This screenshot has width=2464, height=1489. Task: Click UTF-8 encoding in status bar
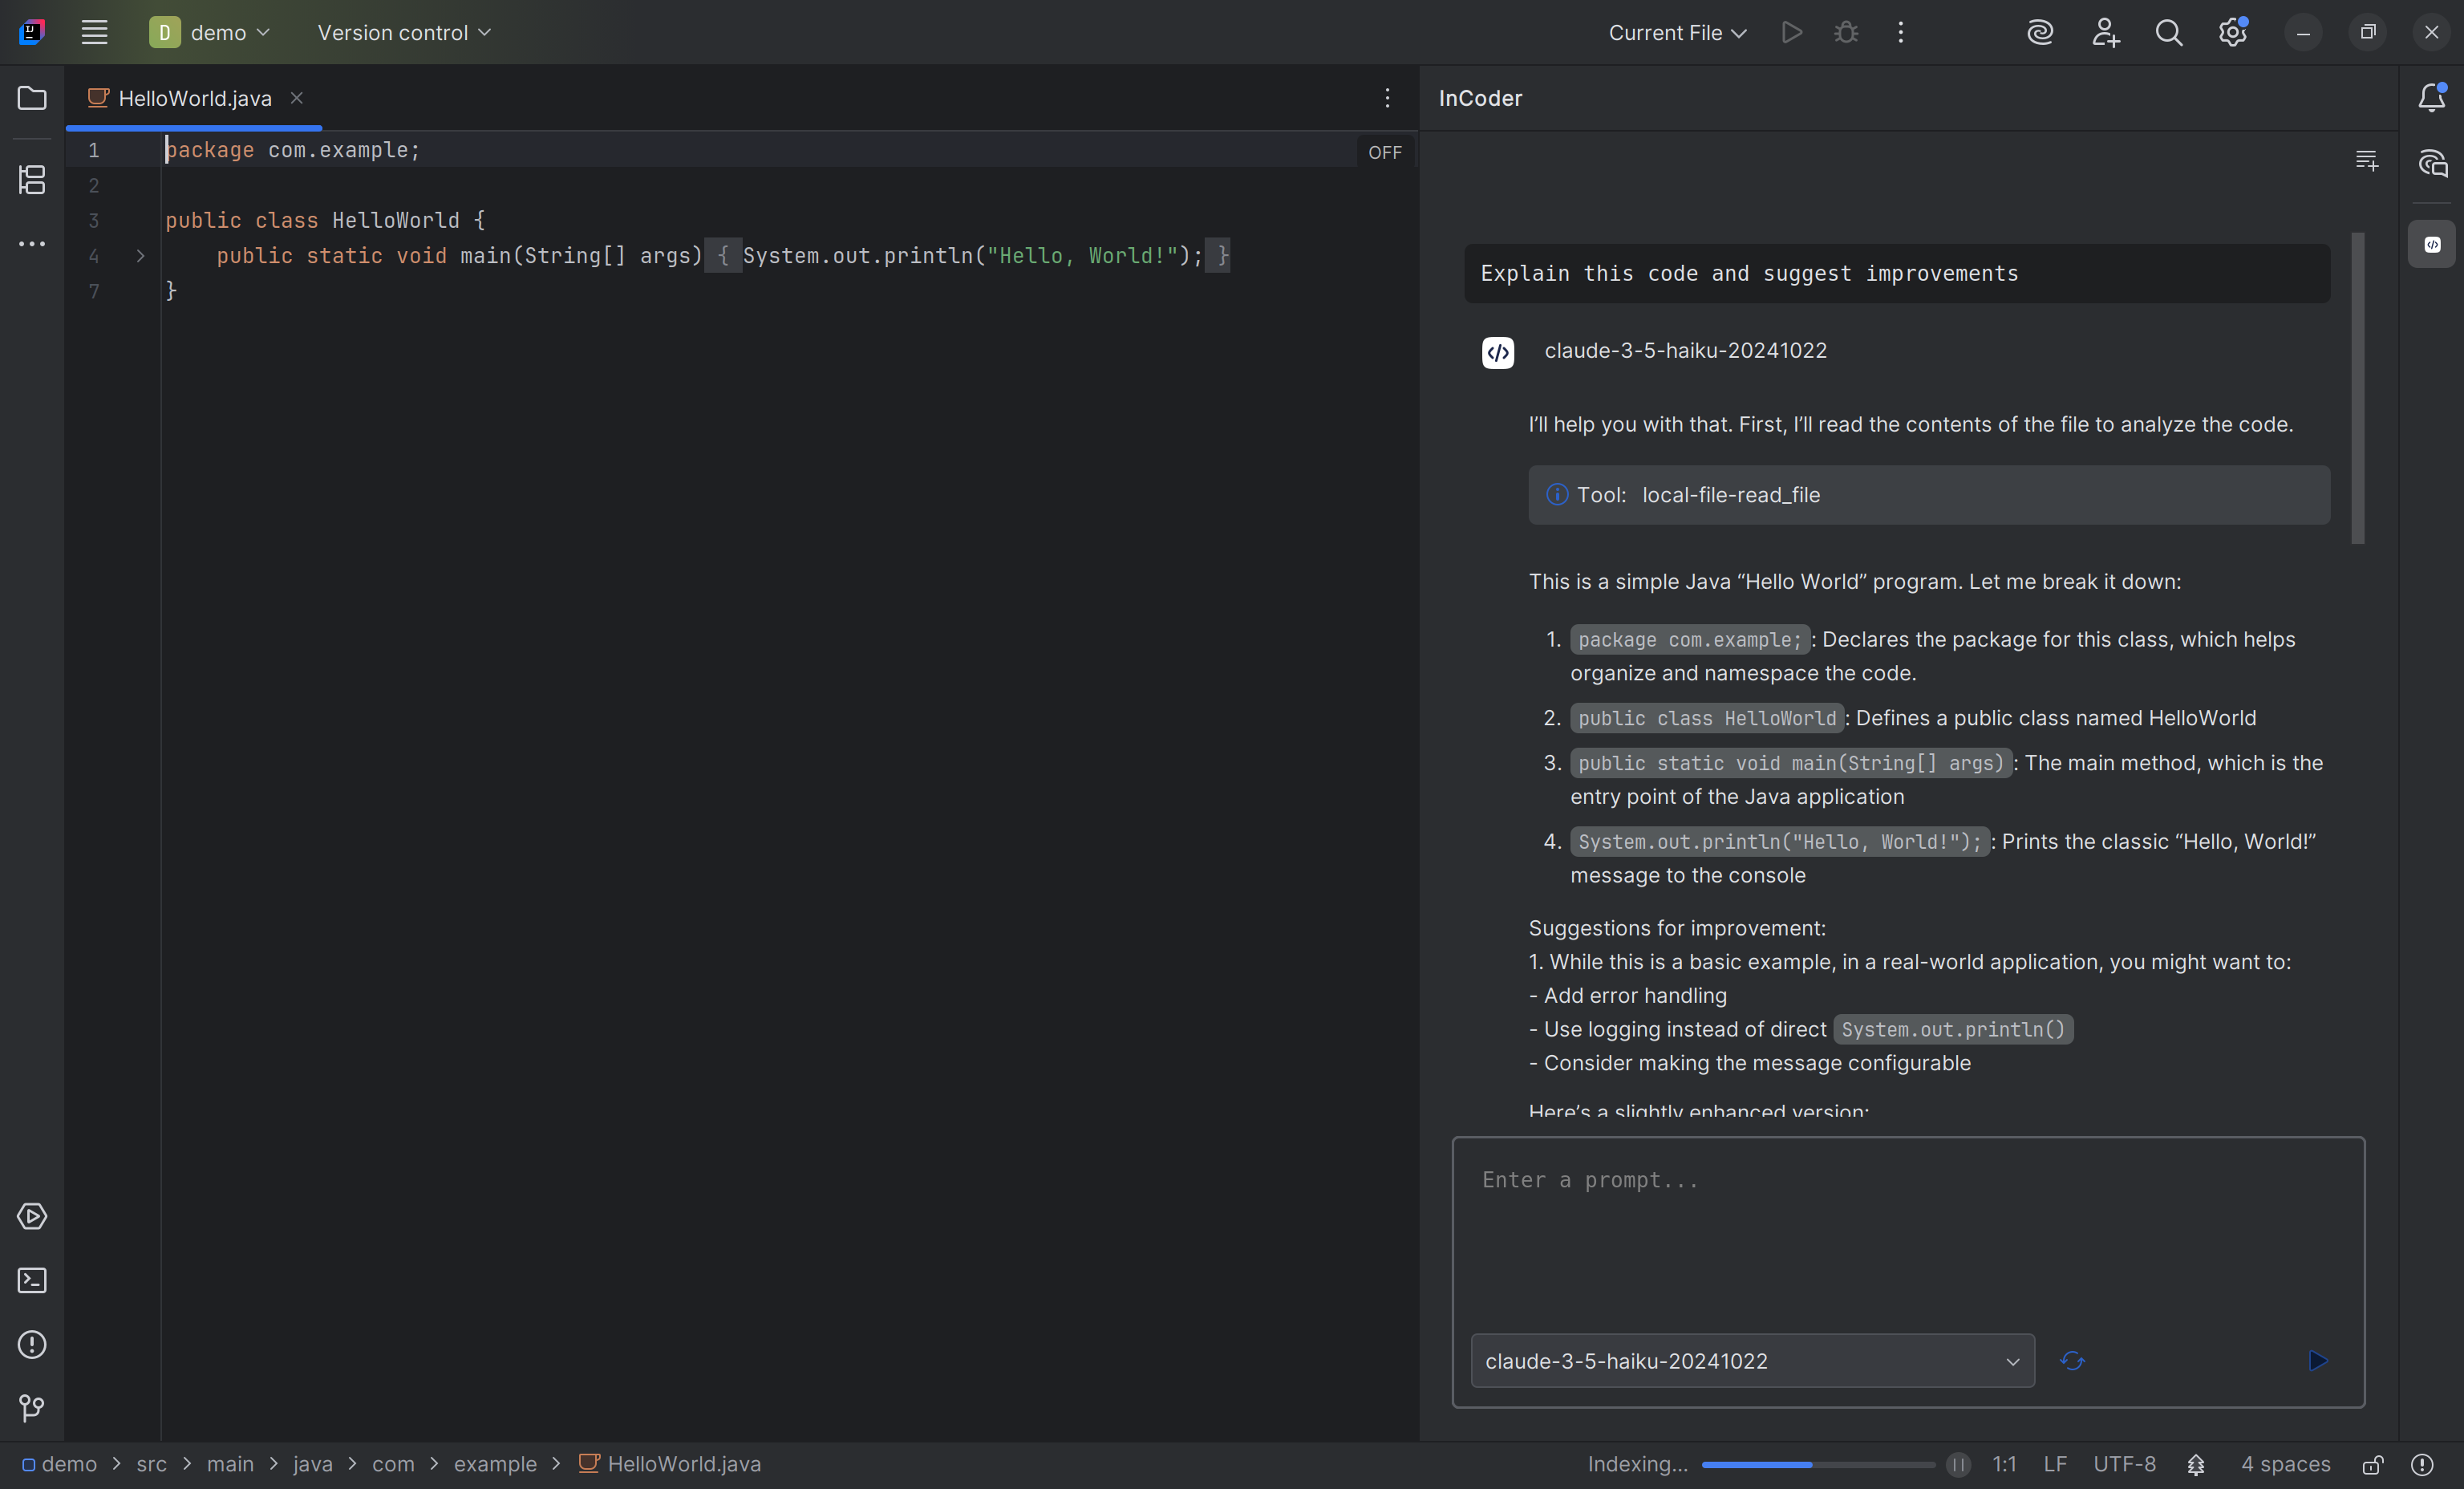(x=2124, y=1464)
